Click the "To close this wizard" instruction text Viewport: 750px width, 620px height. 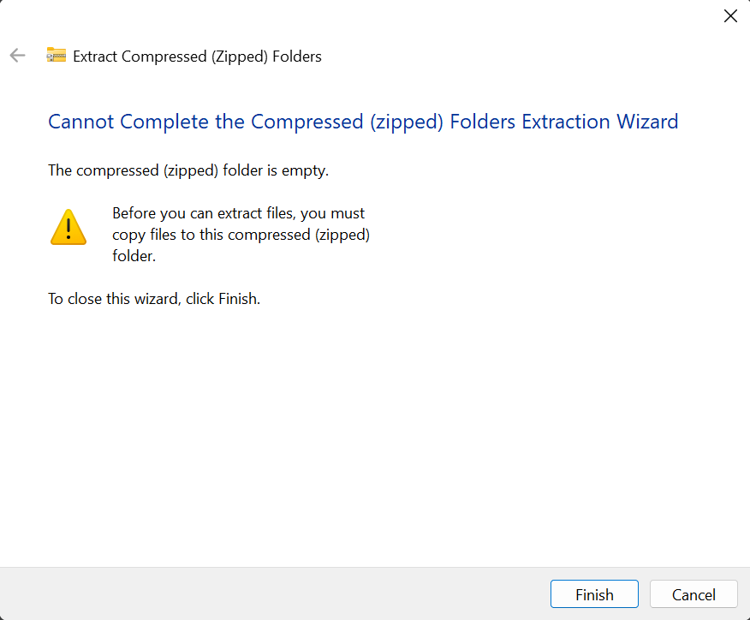(x=114, y=299)
